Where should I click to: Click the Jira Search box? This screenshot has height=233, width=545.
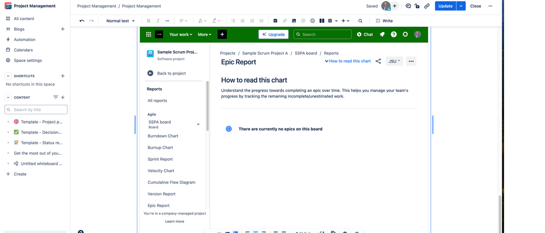point(322,34)
